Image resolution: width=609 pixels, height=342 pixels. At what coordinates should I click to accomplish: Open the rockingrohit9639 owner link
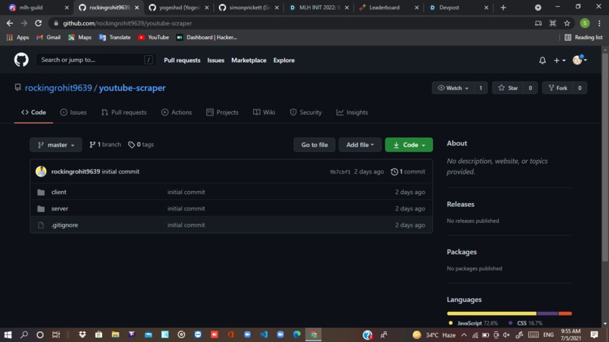click(x=58, y=88)
